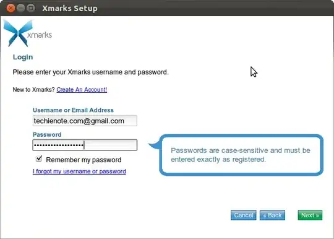Click inside the Password field
Viewport: 334px width, 239px height.
pos(85,145)
